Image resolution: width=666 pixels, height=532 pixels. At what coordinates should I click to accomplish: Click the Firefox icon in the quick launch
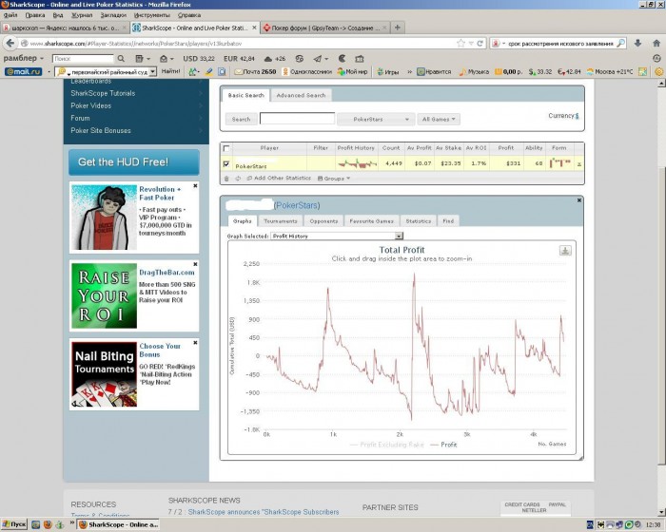(x=48, y=524)
